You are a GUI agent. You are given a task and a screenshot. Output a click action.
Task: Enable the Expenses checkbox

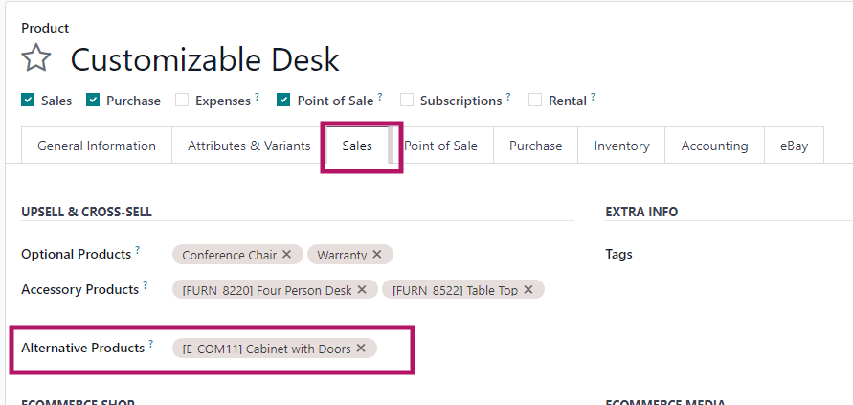[182, 100]
